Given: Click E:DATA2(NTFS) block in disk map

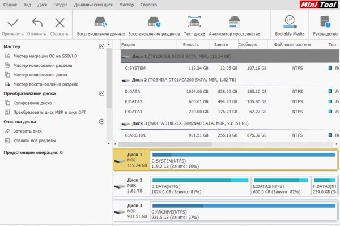Looking at the screenshot, I should (281, 186).
